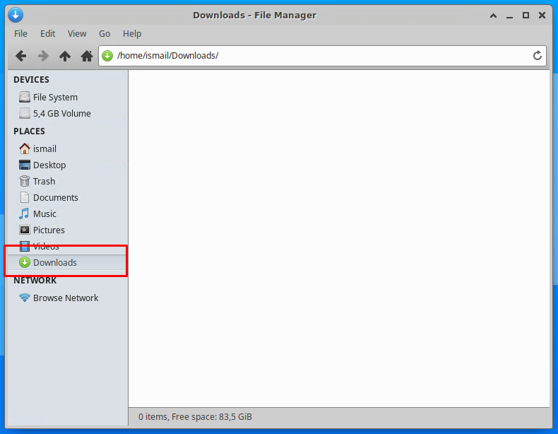This screenshot has height=434, width=558.
Task: Click the Documents page icon in sidebar
Action: point(25,197)
